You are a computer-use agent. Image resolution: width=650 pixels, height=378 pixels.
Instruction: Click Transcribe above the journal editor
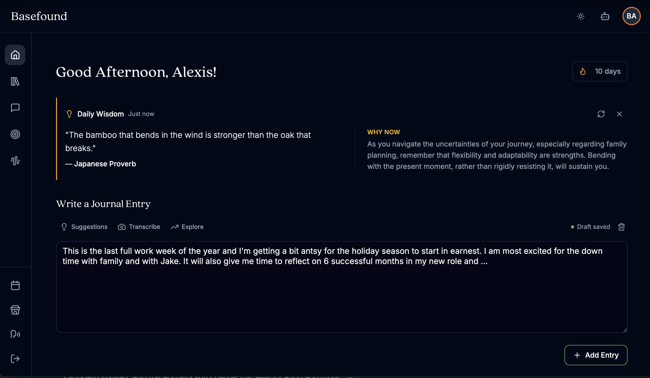[139, 227]
